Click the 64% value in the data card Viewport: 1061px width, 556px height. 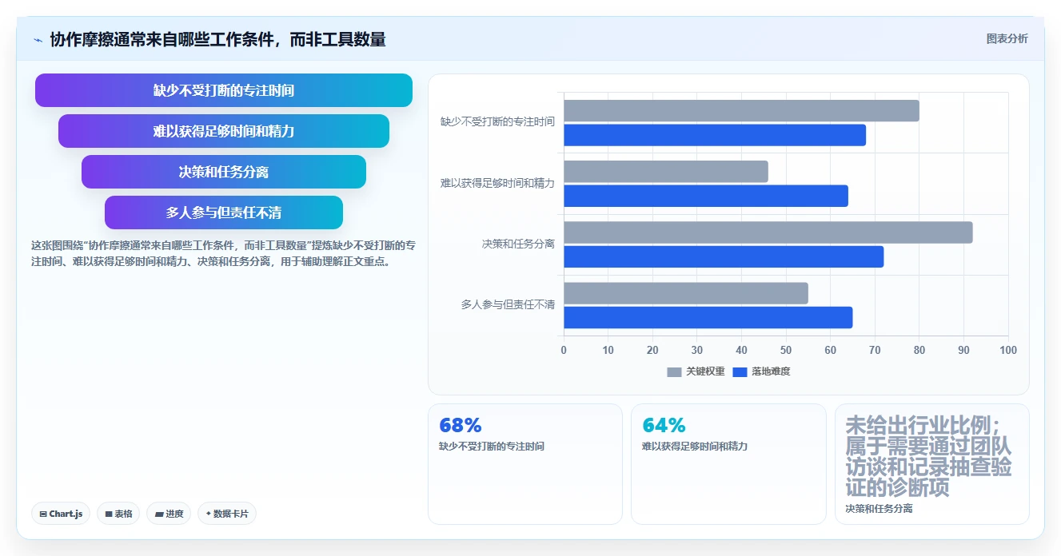(x=664, y=426)
